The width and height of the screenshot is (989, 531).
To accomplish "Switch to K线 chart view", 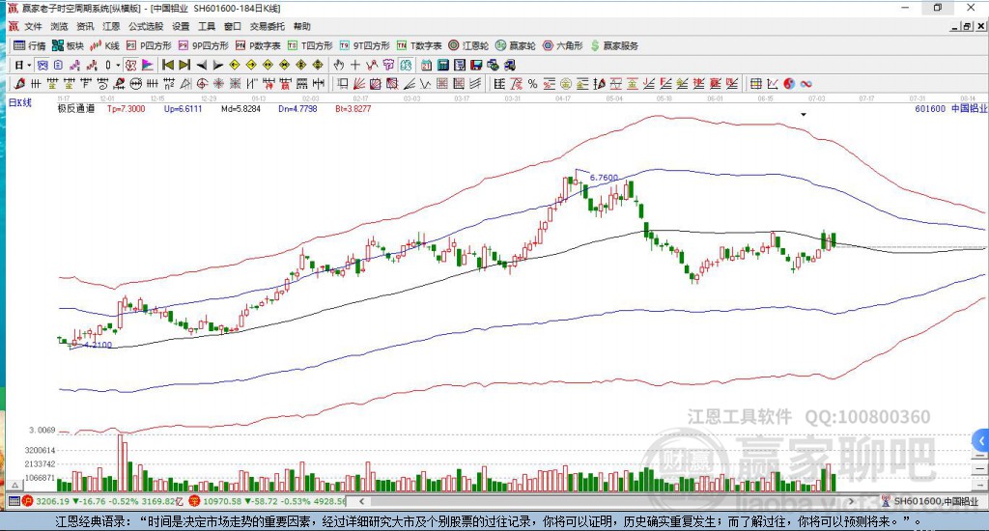I will click(x=104, y=46).
